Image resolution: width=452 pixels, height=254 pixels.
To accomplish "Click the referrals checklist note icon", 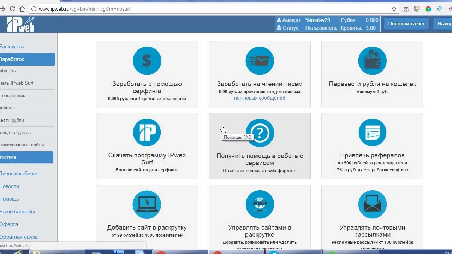I will 372,133.
